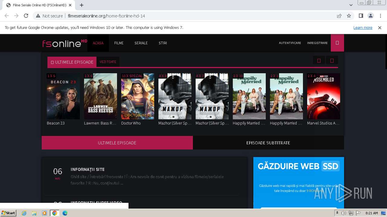Viewport: 387px width, 217px height.
Task: Open a new browser tab
Action: click(82, 5)
